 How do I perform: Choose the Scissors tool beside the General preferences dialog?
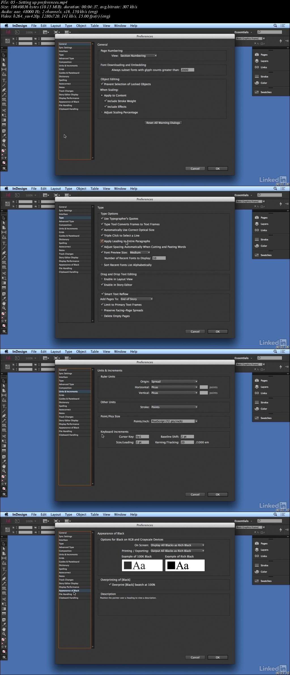point(4,110)
